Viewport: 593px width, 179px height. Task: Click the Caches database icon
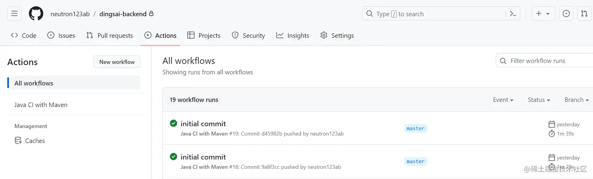[18, 141]
